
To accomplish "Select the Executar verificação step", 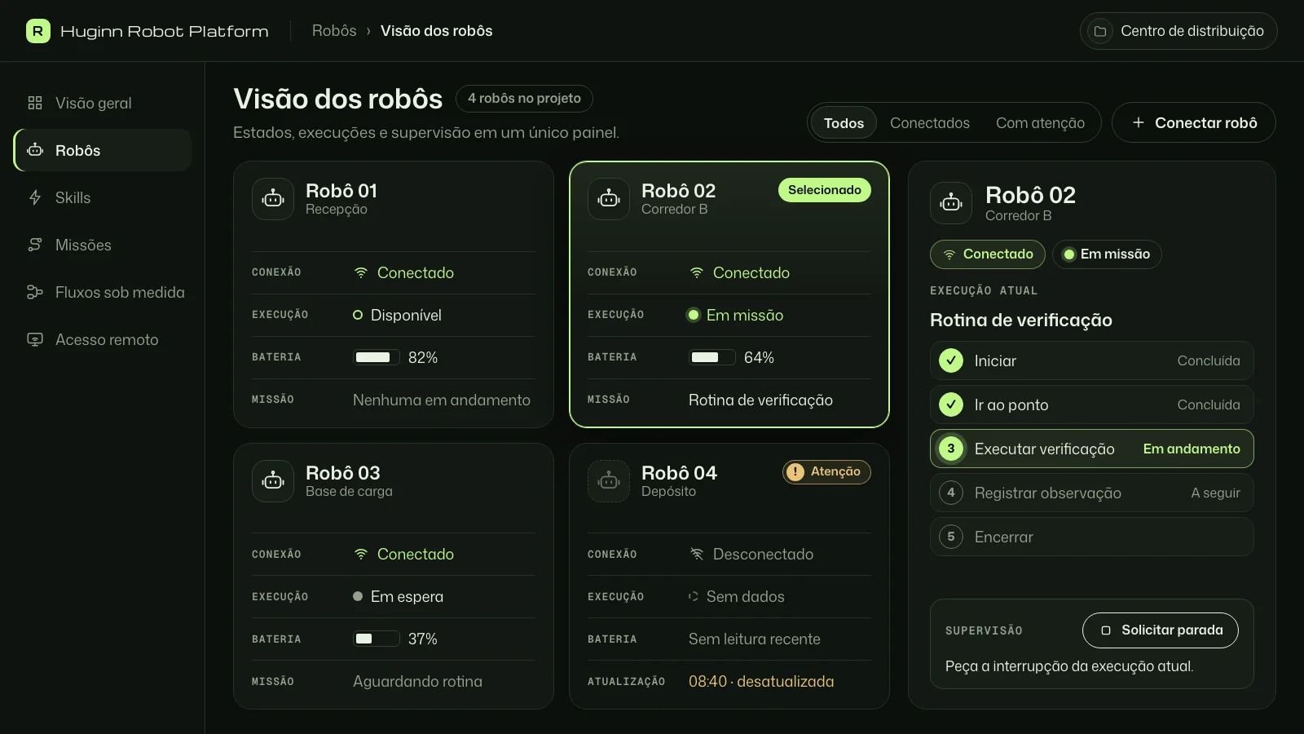I will click(x=1092, y=449).
